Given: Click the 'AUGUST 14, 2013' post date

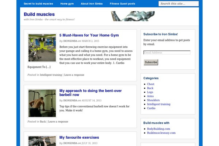Looking at the screenshot, I should click(91, 100).
